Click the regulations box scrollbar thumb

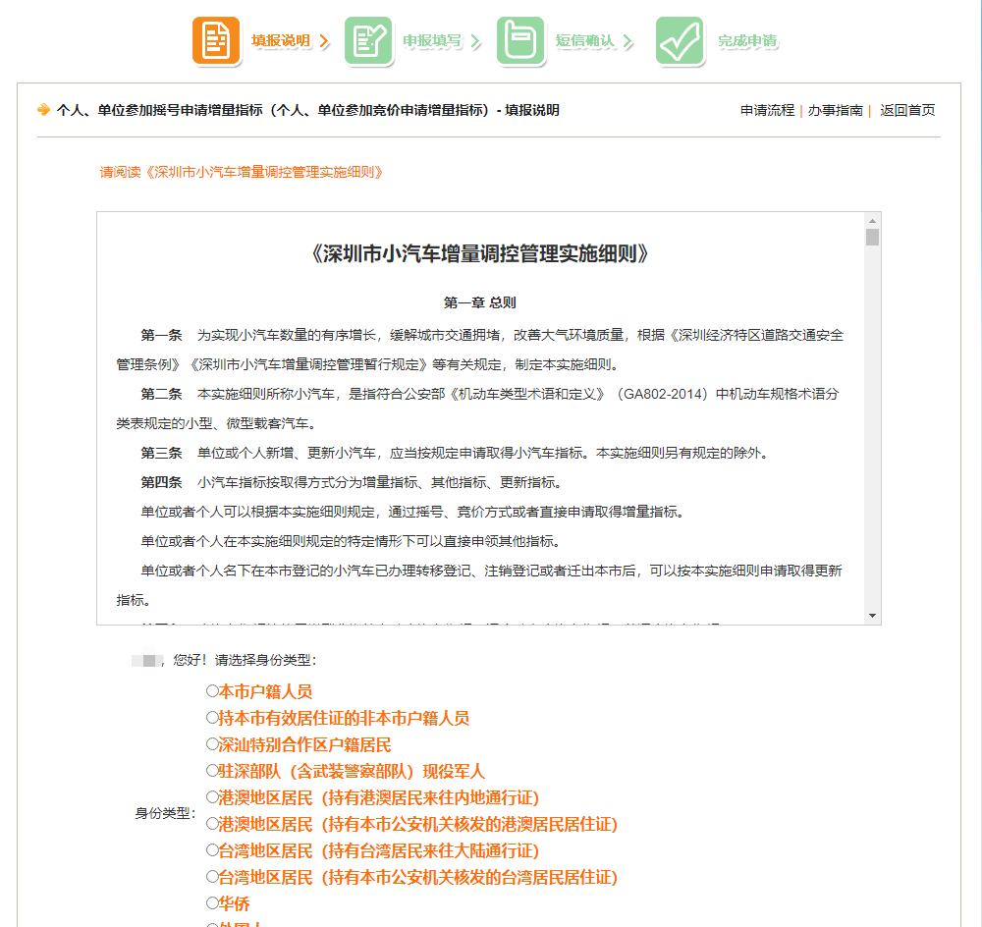872,237
